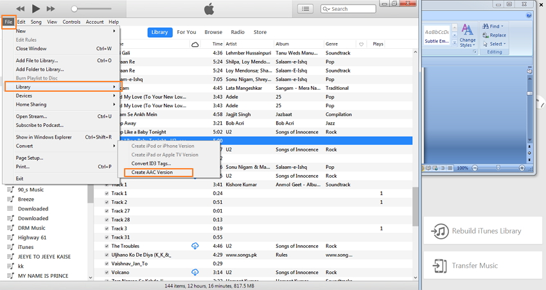Image resolution: width=546 pixels, height=290 pixels.
Task: Skip to next track with the forward button
Action: click(x=51, y=9)
